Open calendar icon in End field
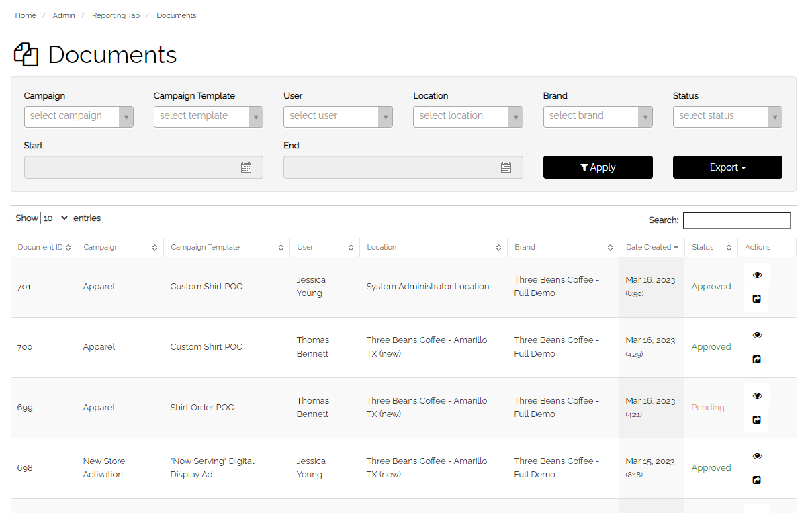Viewport: 806px width, 513px height. (x=506, y=167)
